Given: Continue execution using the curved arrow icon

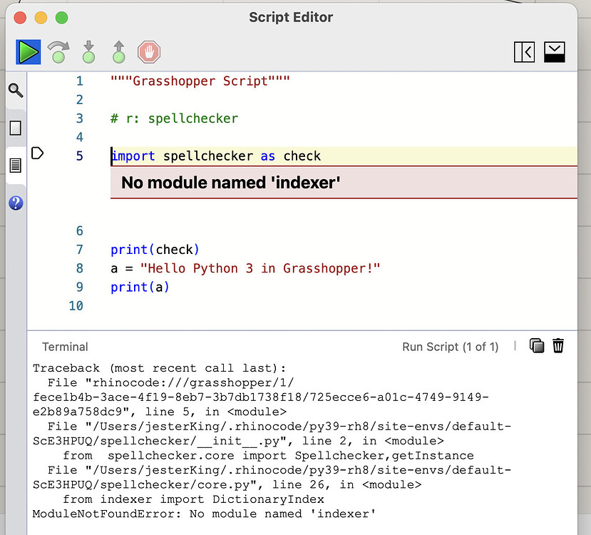Looking at the screenshot, I should tap(58, 51).
